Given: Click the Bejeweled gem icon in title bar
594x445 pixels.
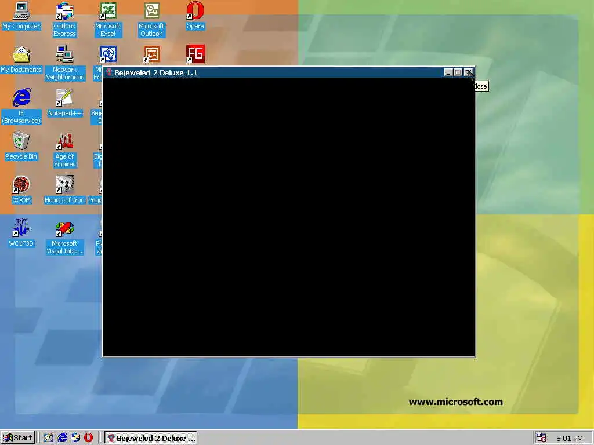Looking at the screenshot, I should click(109, 72).
